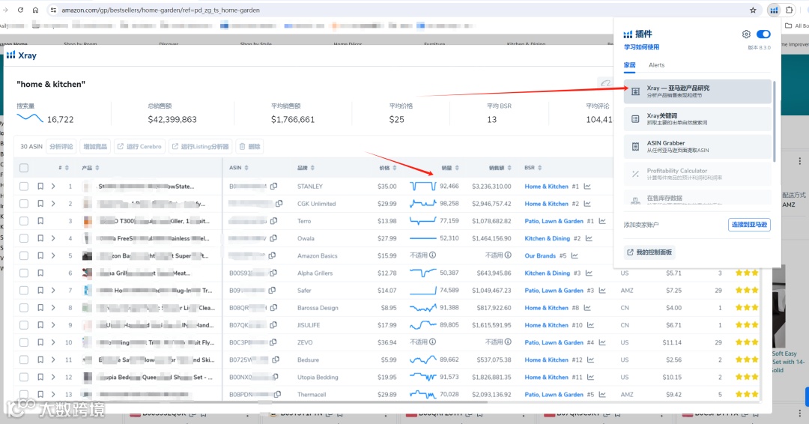Image resolution: width=809 pixels, height=424 pixels.
Task: Open BSR chart icon for Amazon Basics row
Action: point(575,255)
